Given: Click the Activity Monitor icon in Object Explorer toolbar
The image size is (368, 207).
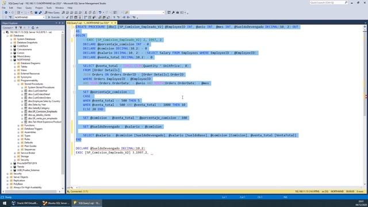Looking at the screenshot, I should click(37, 28).
